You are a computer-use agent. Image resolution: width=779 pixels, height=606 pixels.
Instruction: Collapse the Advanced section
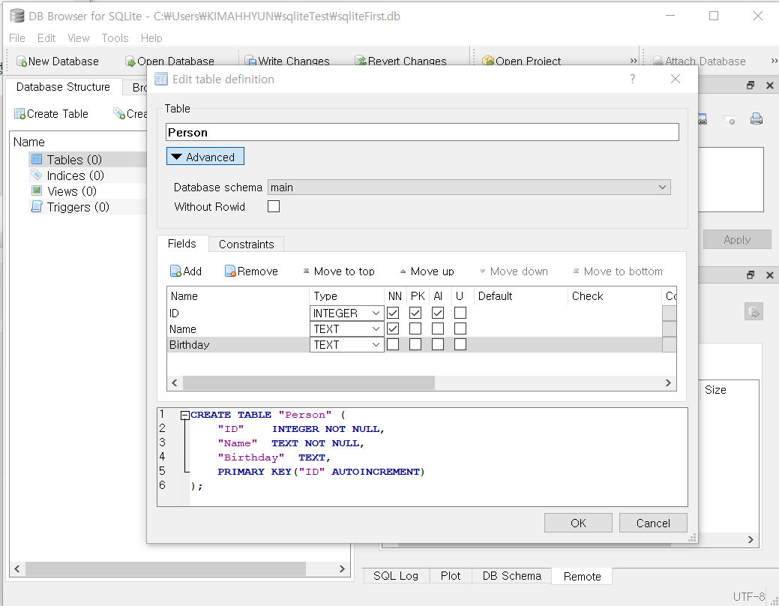(x=205, y=157)
